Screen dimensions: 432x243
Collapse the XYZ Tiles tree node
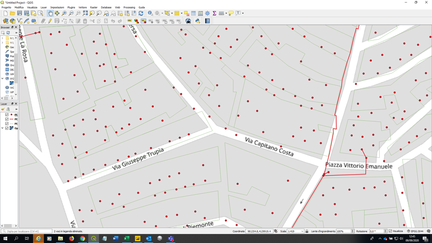tap(3, 78)
